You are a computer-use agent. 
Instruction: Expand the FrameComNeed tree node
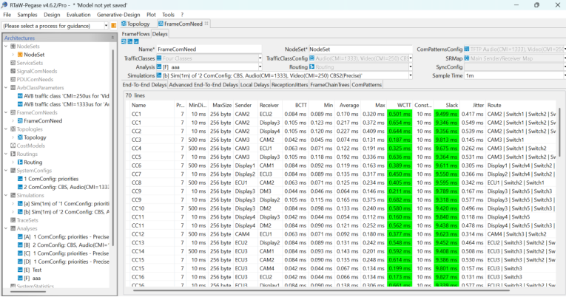click(13, 120)
